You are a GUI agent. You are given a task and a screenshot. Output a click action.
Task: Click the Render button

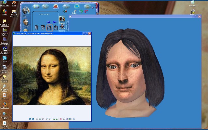coord(74,12)
